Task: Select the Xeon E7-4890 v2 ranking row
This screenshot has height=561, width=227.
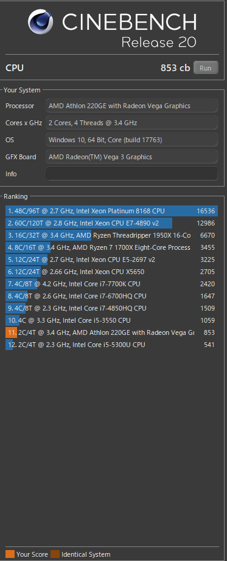Action: click(112, 223)
